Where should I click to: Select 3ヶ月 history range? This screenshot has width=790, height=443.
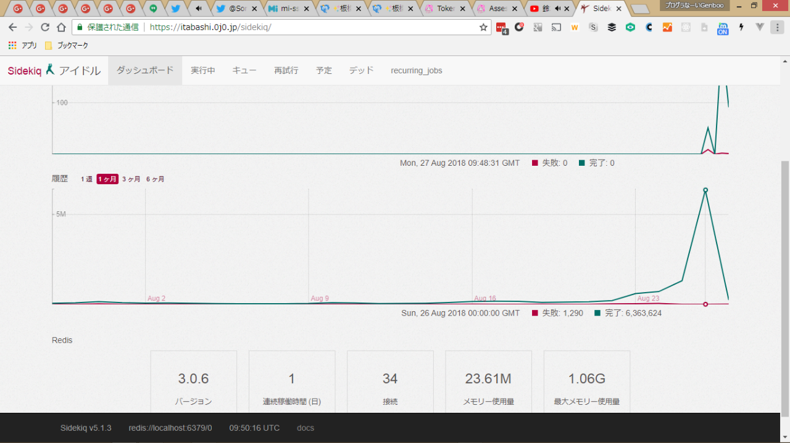point(131,179)
